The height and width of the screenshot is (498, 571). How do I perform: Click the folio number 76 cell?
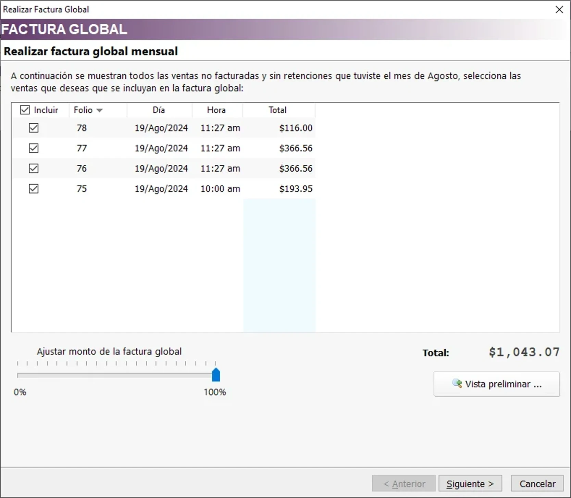(82, 169)
